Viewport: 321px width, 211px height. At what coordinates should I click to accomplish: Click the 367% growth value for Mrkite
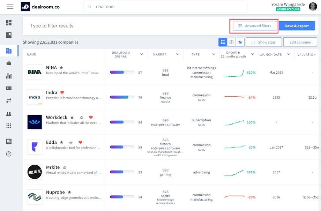[x=251, y=172]
